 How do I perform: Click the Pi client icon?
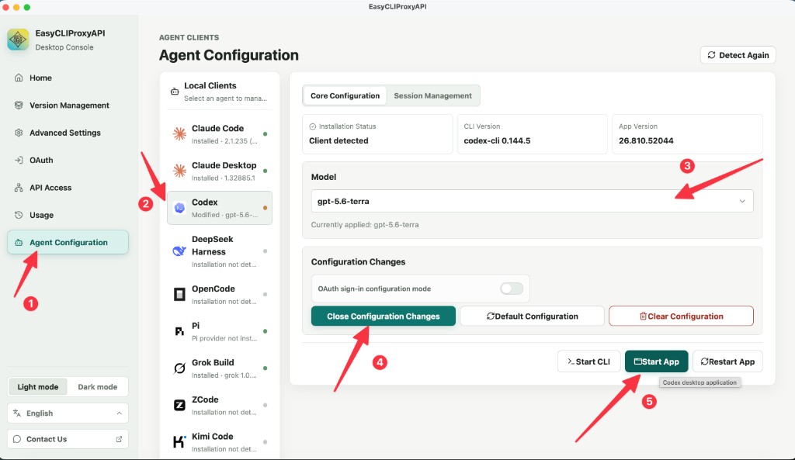pyautogui.click(x=179, y=331)
